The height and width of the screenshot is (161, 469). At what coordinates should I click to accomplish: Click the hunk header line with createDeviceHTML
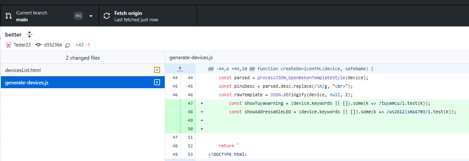point(291,69)
